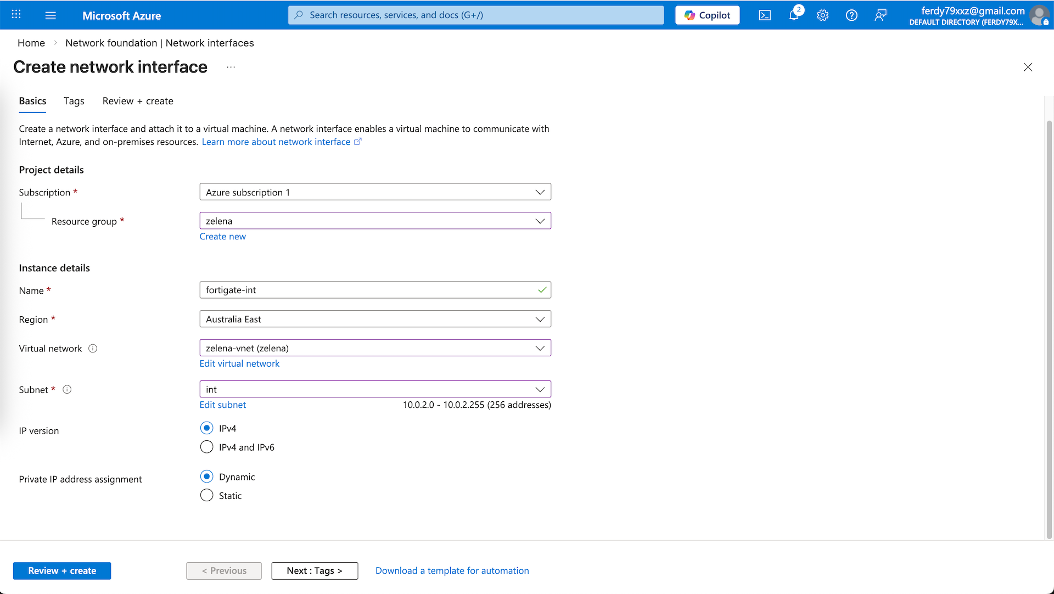Viewport: 1054px width, 594px height.
Task: Select the IPv4 and IPv6 radio option
Action: (x=207, y=447)
